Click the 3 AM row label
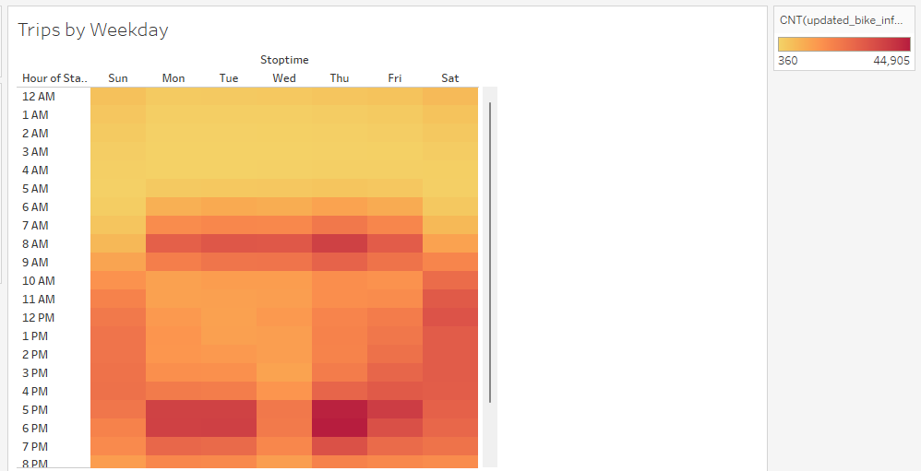This screenshot has height=471, width=921. point(35,152)
